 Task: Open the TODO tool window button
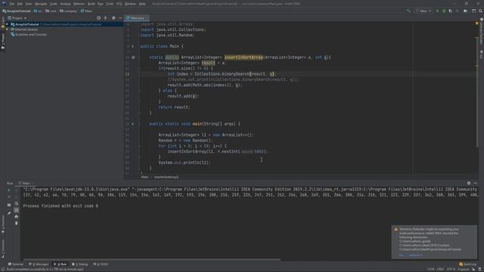tap(101, 264)
